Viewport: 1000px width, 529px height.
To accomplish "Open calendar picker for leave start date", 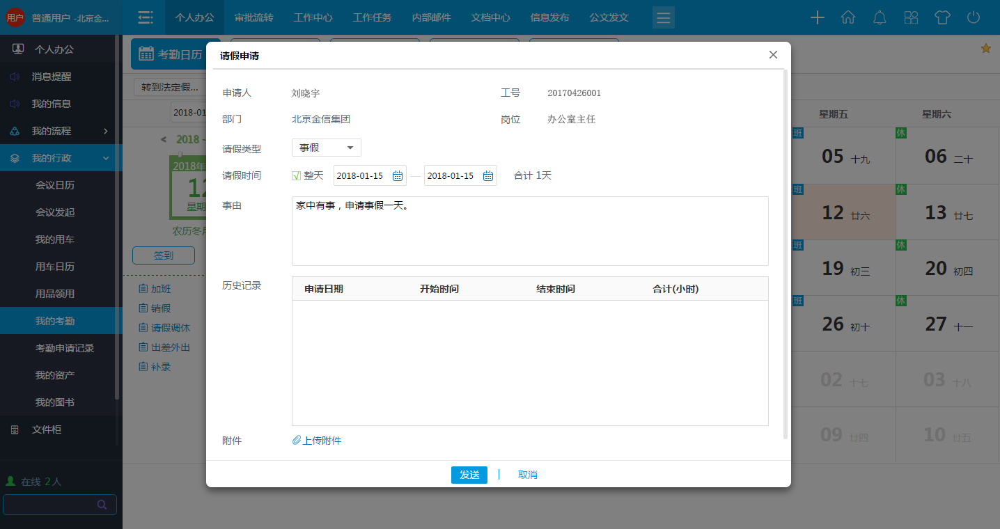I will point(398,176).
